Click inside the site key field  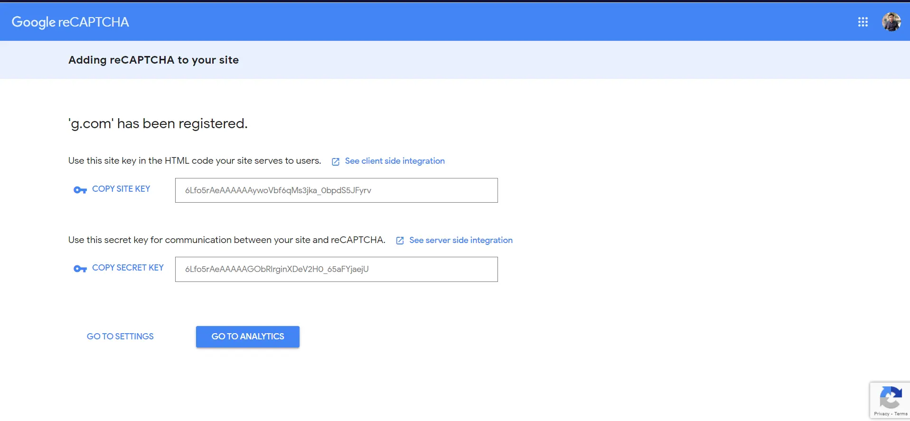point(337,190)
